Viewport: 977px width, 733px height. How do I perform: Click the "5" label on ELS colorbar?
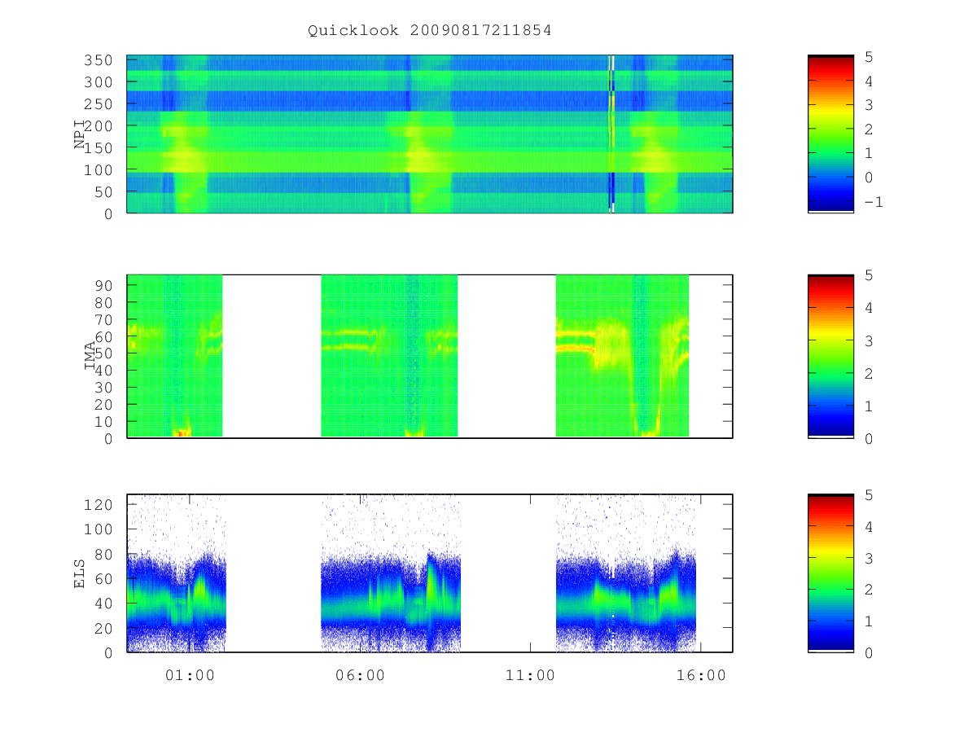pos(869,495)
